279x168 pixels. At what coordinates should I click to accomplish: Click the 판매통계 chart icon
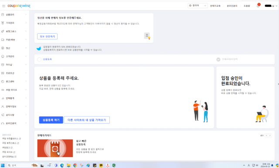click(x=3, y=98)
